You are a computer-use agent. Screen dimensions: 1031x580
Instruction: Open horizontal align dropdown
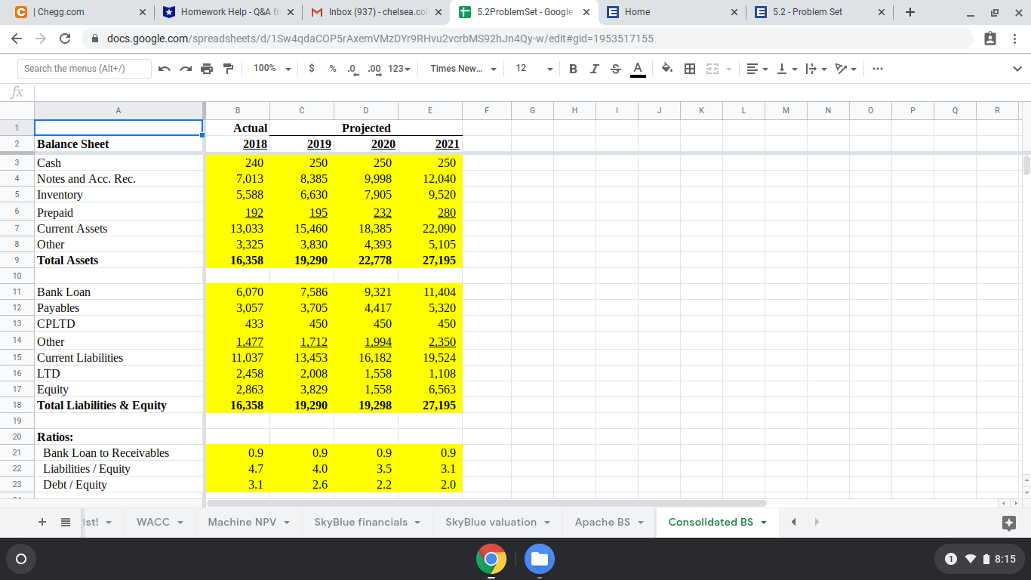click(x=757, y=69)
